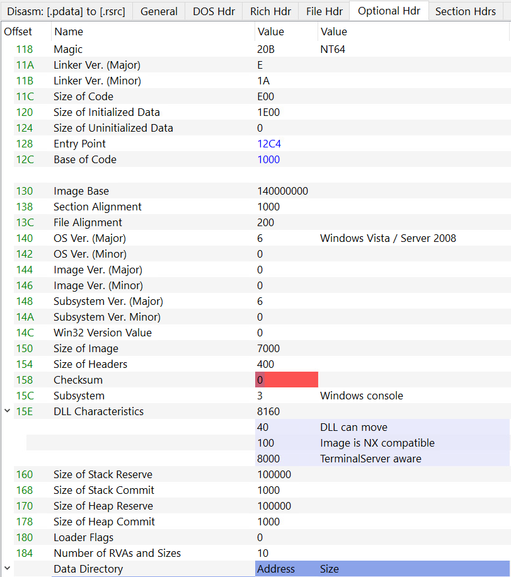Open the Rich Hdr tab
The image size is (511, 577).
tap(269, 11)
